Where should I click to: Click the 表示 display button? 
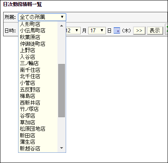(155, 30)
